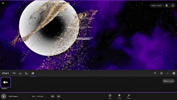
Task: Close the Chart View overlay
Action: click(x=173, y=6)
